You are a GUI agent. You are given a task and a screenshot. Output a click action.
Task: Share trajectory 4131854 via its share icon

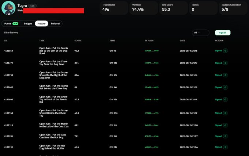click(225, 51)
